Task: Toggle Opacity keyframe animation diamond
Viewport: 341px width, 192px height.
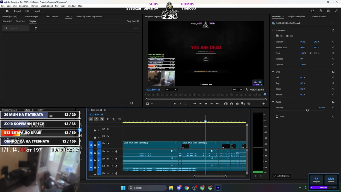Action: (x=333, y=65)
